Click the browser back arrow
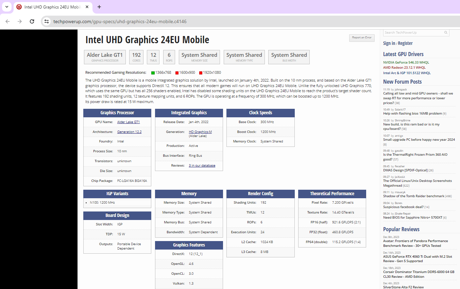The height and width of the screenshot is (289, 460). pyautogui.click(x=7, y=21)
